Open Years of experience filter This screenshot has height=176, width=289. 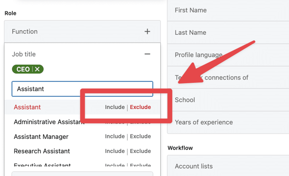228,122
